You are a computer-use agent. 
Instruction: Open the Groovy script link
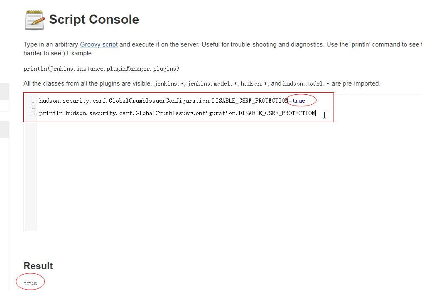pos(99,44)
